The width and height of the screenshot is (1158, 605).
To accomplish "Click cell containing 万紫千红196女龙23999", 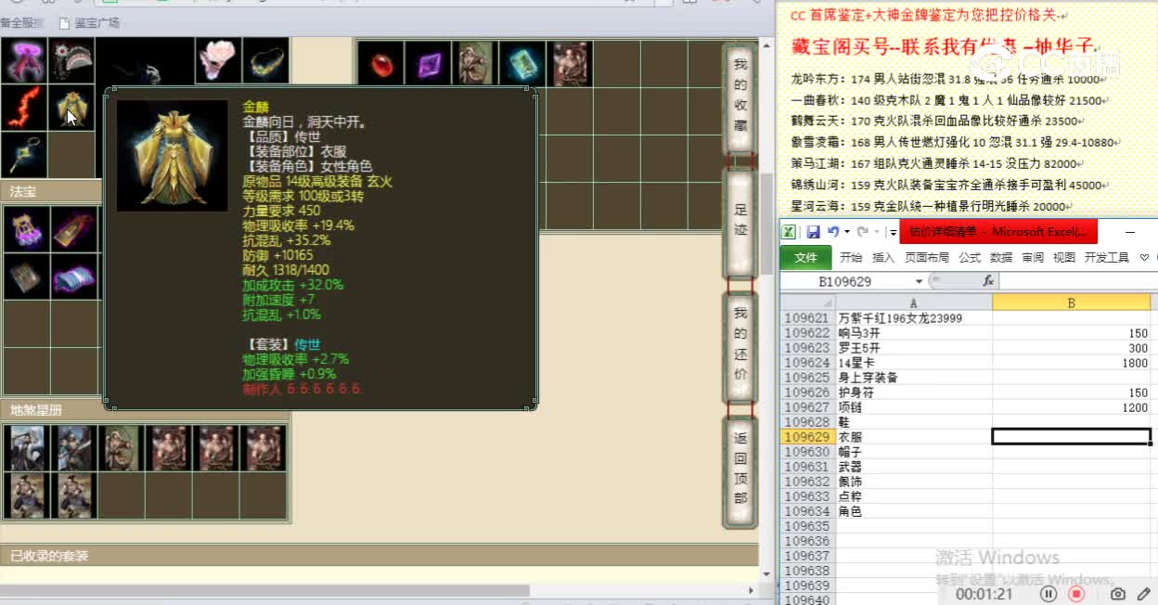I will point(914,318).
